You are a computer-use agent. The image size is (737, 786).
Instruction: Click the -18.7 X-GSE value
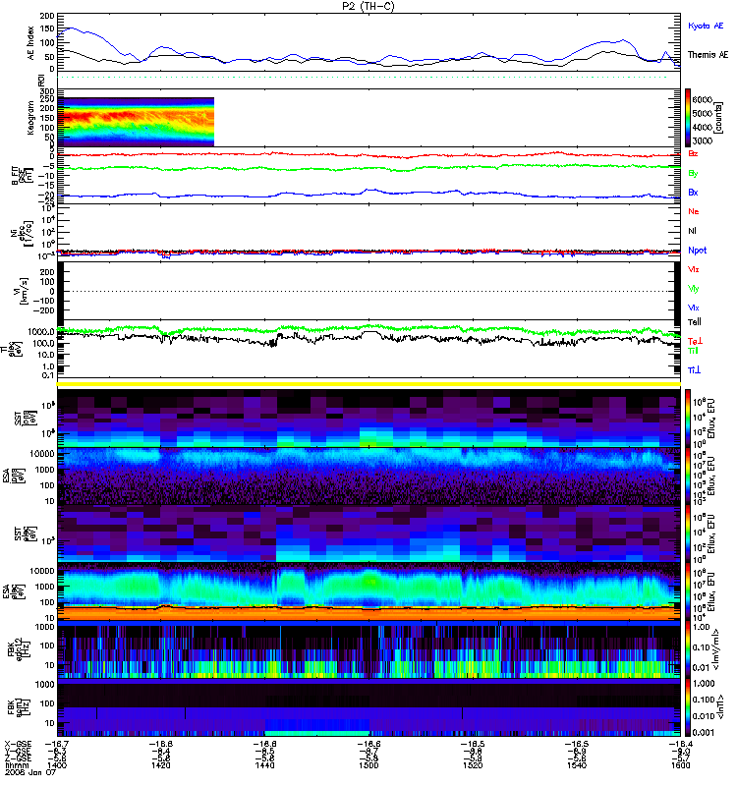(x=56, y=744)
